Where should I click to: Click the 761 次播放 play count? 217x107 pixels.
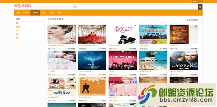[x=194, y=49]
